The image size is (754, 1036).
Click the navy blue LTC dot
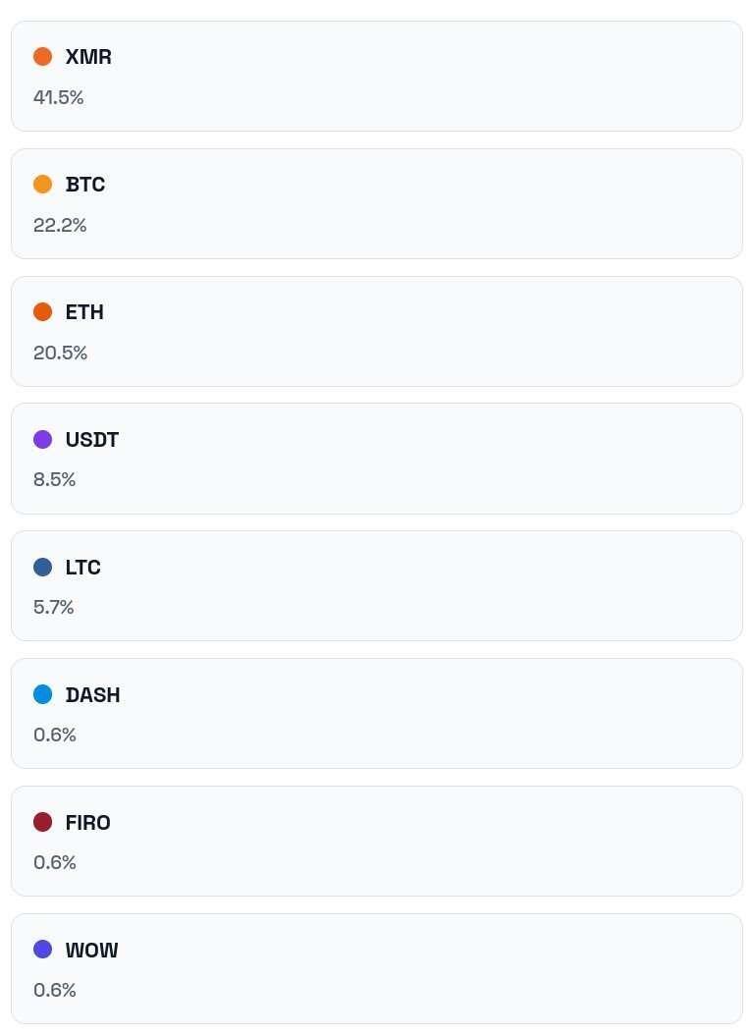point(42,567)
